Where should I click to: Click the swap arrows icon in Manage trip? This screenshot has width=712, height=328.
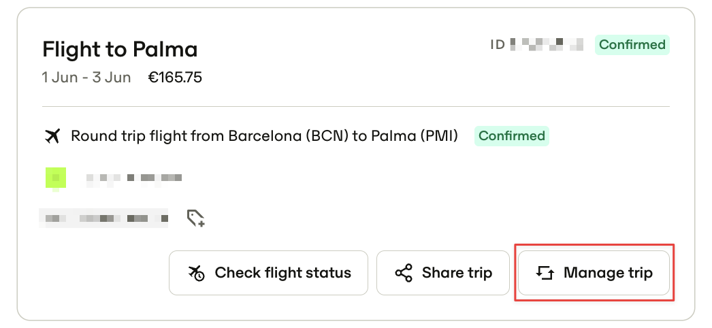tap(545, 273)
